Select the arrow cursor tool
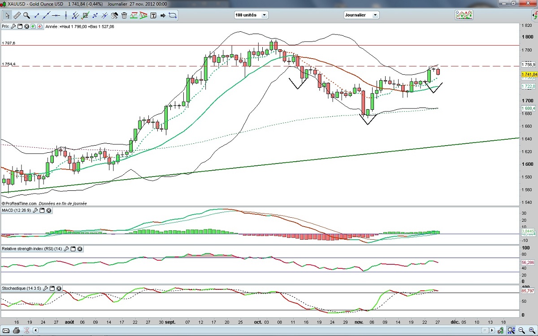 click(7, 15)
